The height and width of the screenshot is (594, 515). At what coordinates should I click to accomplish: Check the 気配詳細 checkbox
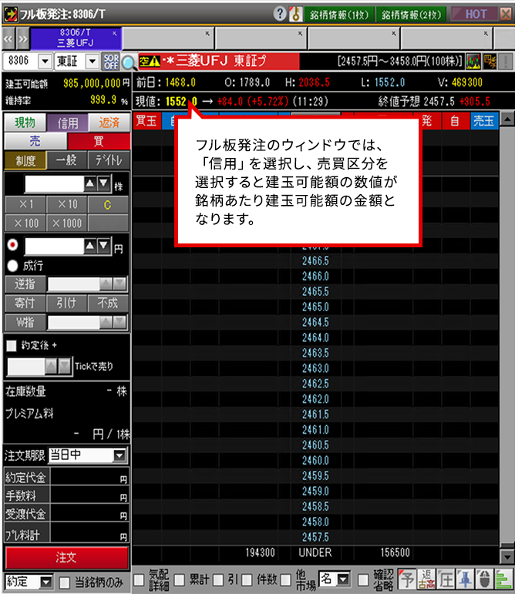(139, 579)
